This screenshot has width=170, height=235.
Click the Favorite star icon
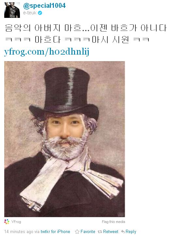[77, 231]
